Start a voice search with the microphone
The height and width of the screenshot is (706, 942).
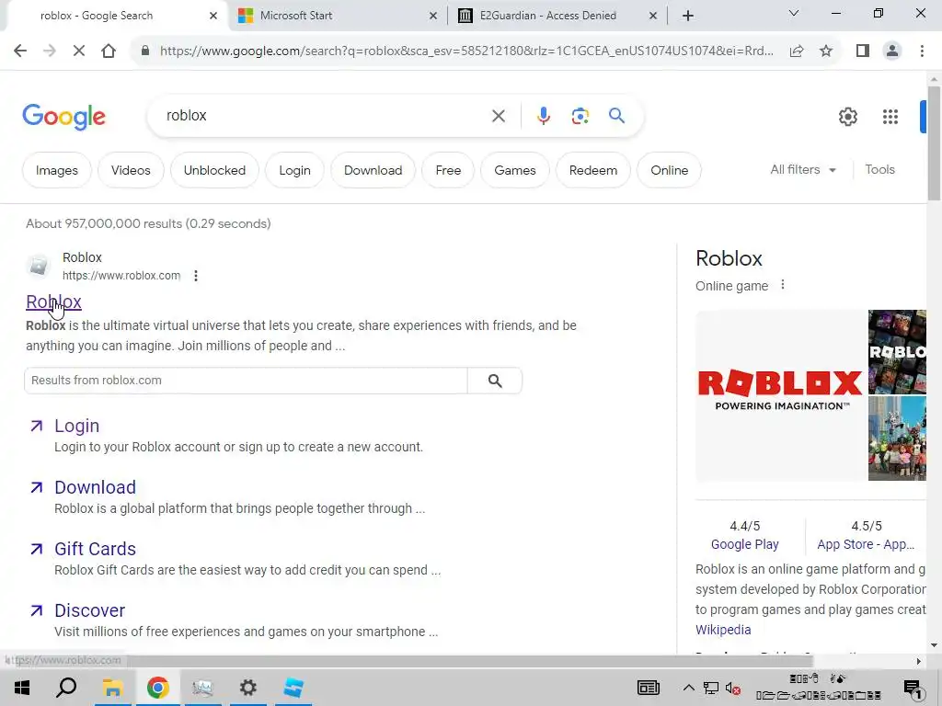tap(543, 116)
